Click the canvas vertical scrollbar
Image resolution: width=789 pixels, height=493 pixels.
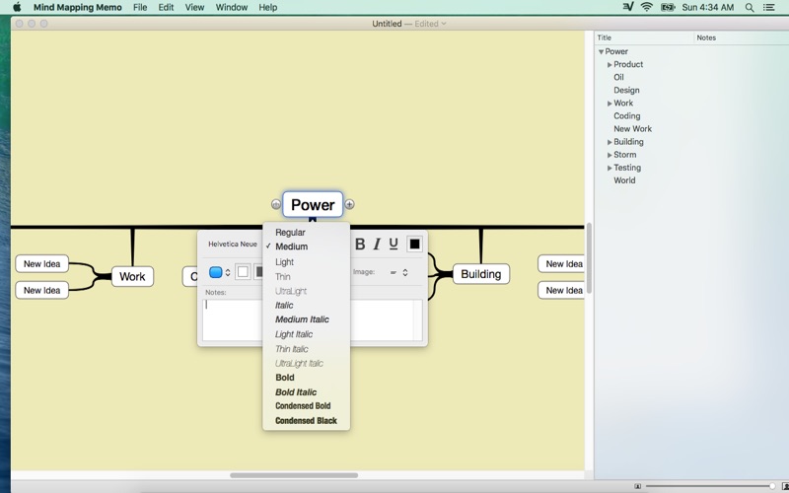[x=589, y=258]
